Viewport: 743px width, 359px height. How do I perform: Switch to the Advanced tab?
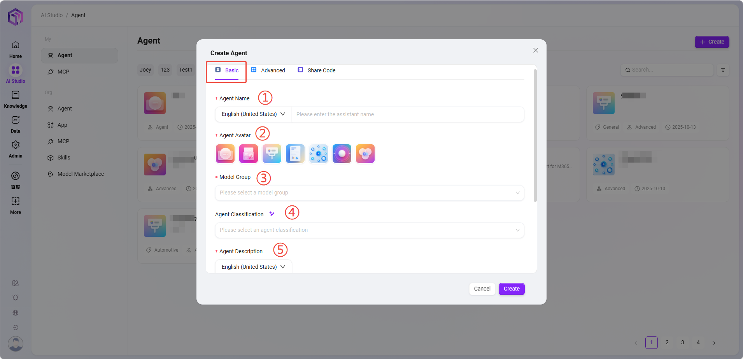tap(268, 70)
